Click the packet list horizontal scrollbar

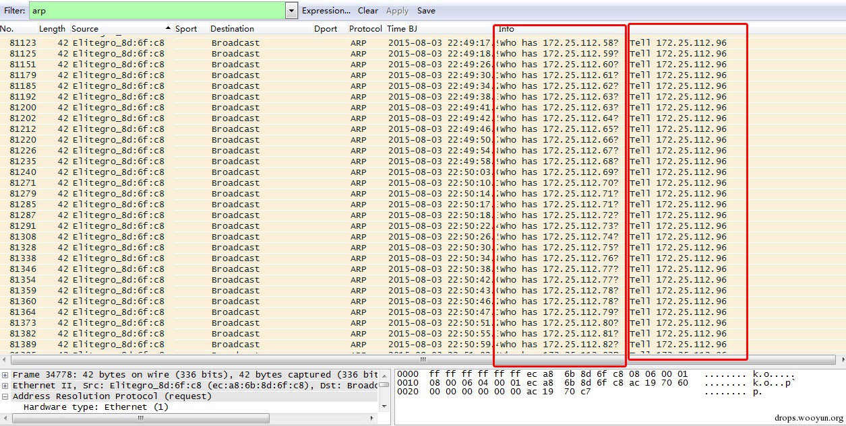click(423, 360)
